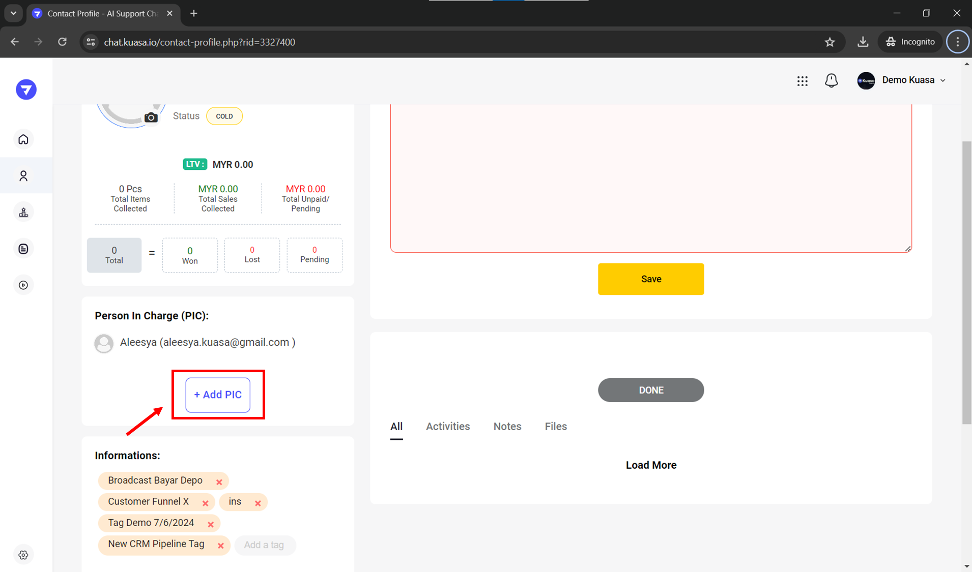Open the notifications bell
This screenshot has width=972, height=572.
point(831,80)
